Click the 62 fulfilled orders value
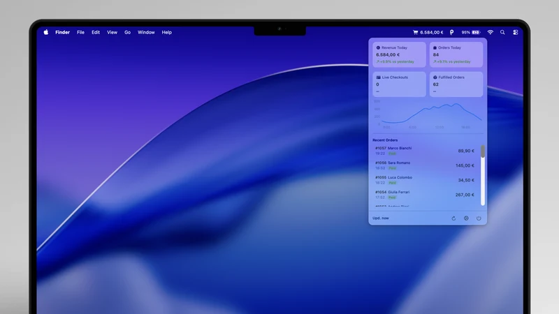 [435, 84]
